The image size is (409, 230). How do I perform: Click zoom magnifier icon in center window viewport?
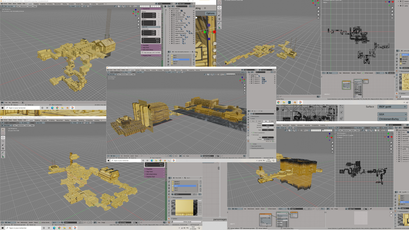(x=244, y=85)
